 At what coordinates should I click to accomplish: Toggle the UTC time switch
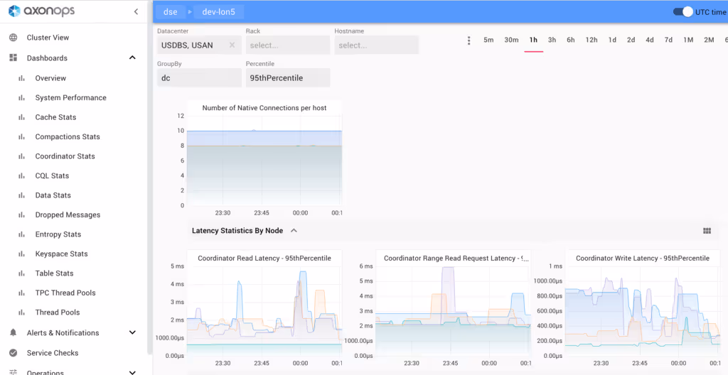point(683,12)
